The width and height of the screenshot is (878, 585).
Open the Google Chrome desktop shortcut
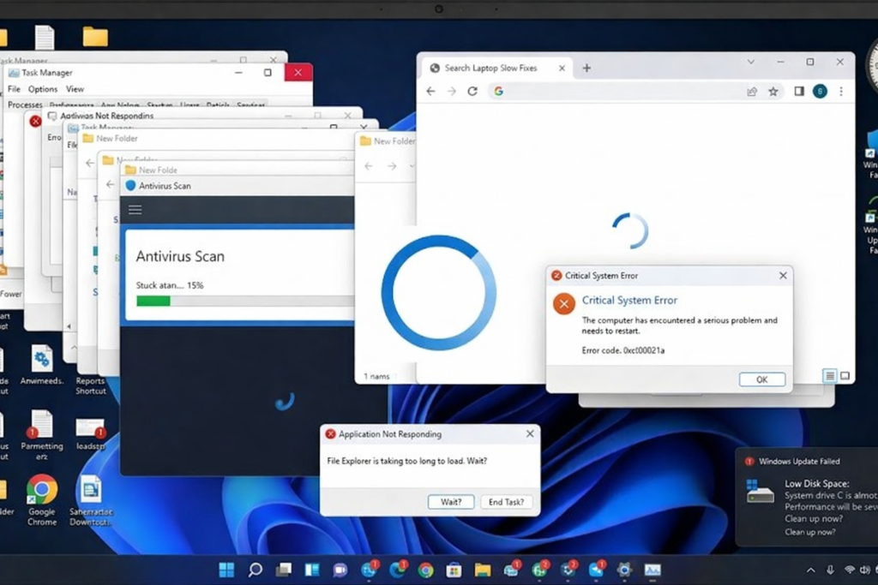41,490
